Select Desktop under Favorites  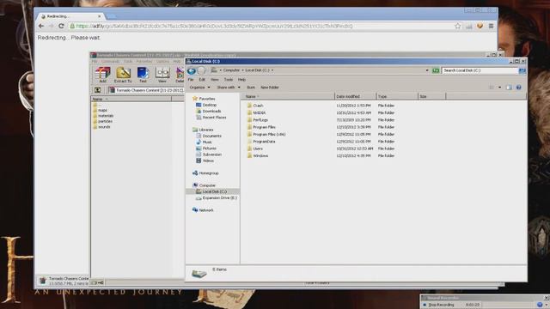tap(206, 105)
